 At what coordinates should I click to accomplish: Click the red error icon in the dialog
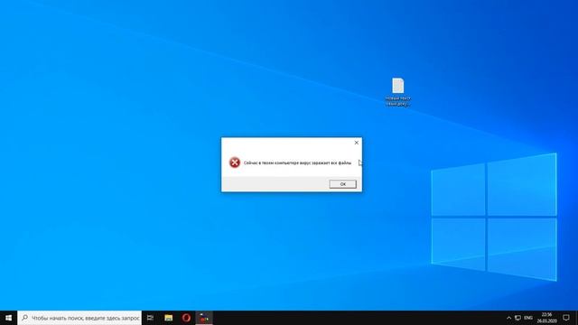point(235,162)
